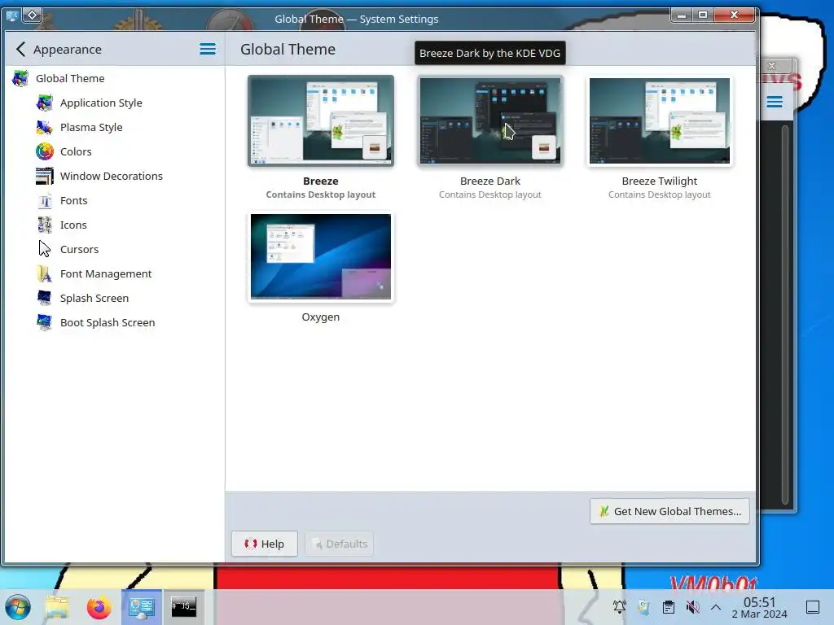Select the Plasma Style icon
Image resolution: width=834 pixels, height=625 pixels.
coord(45,128)
